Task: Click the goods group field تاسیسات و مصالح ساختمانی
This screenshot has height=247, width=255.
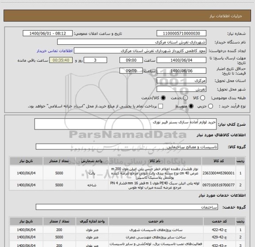Action: pos(127,147)
